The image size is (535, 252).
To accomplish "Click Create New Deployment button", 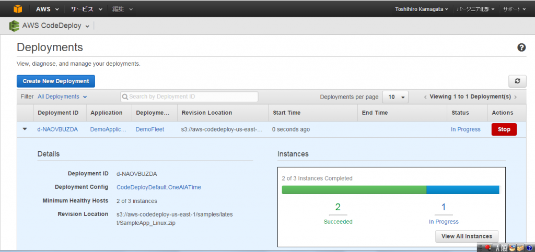I will 55,81.
